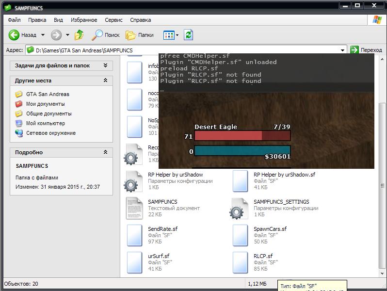Select the SendRate.sf file icon
The height and width of the screenshot is (291, 387).
(x=134, y=235)
